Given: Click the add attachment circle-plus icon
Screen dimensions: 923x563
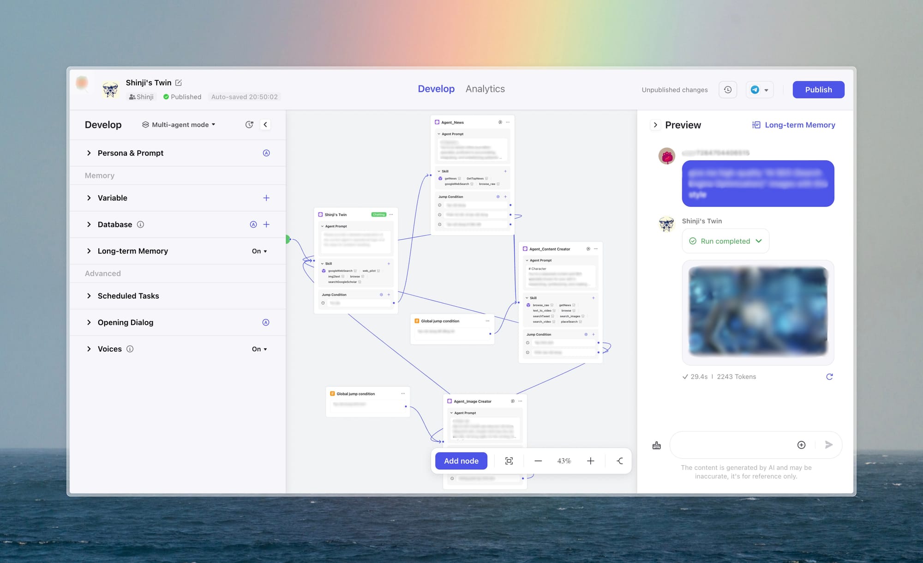Looking at the screenshot, I should (802, 445).
